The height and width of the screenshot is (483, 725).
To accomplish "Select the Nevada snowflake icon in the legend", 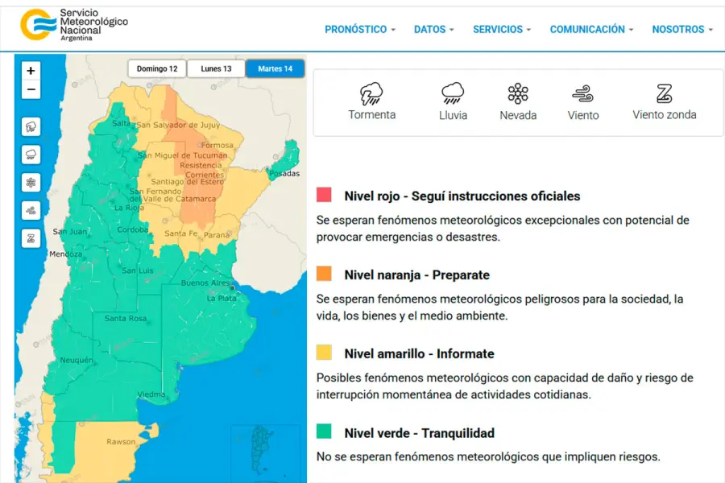I will [x=518, y=94].
